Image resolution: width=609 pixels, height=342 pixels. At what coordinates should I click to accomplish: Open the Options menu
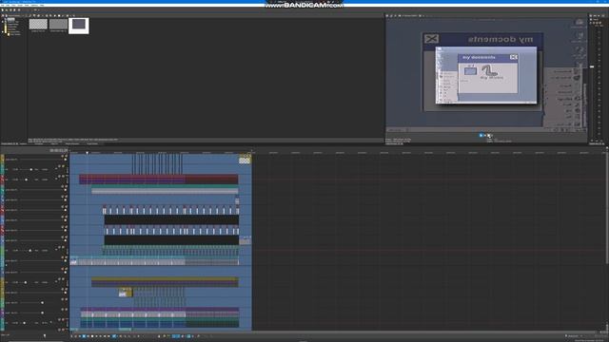coord(34,5)
